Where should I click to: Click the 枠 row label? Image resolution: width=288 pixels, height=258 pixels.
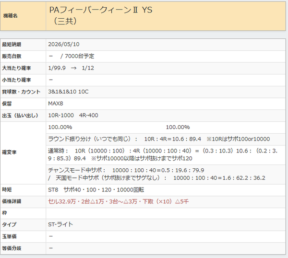[x=4, y=213]
